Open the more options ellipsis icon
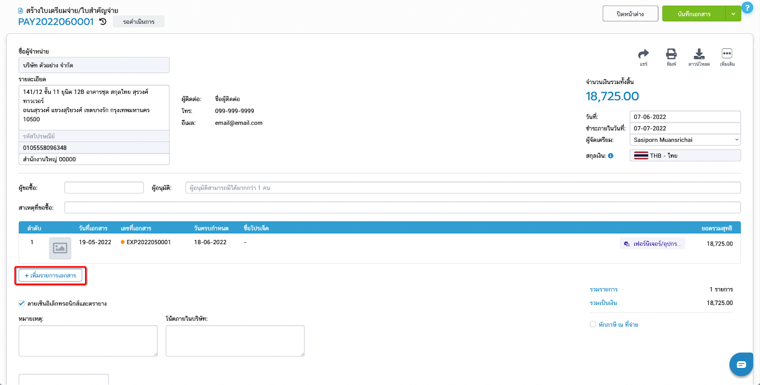 point(727,54)
